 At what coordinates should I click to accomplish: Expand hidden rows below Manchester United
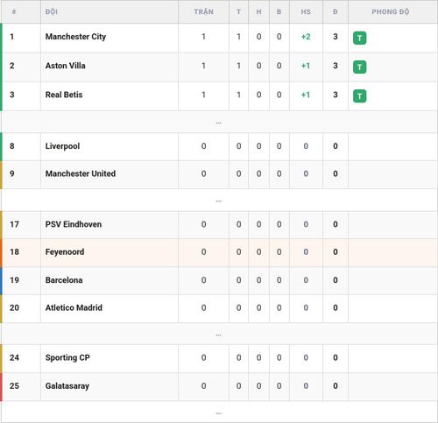(218, 201)
